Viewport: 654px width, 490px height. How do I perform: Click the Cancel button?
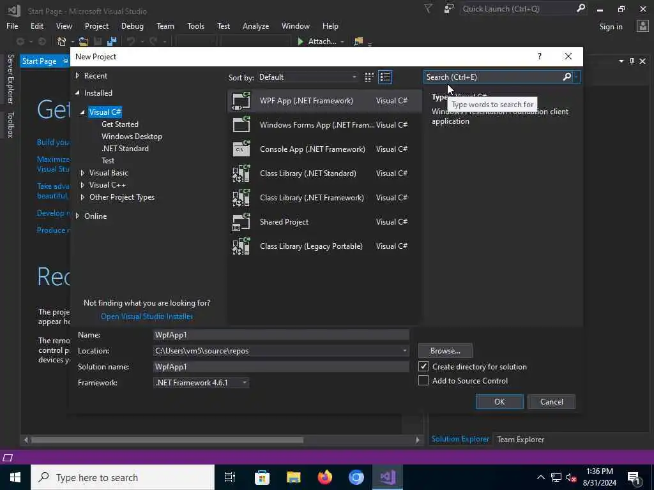[x=551, y=402]
